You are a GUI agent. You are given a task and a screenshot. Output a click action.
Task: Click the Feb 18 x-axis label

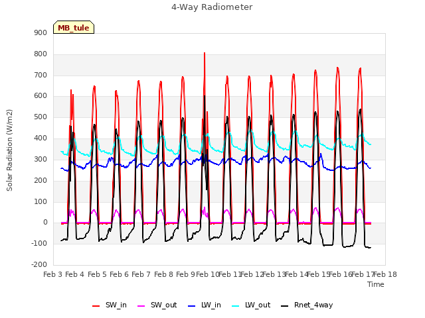[385, 274]
